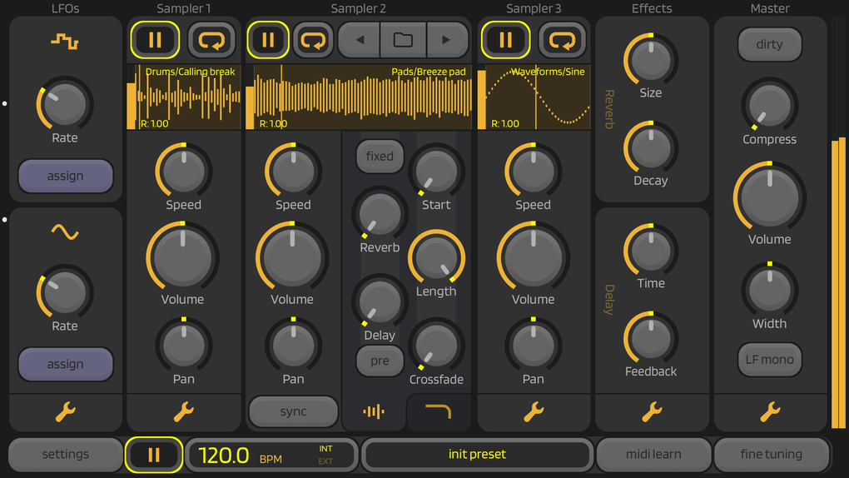The width and height of the screenshot is (849, 478).
Task: Pause Sampler 1 playback
Action: tap(155, 40)
